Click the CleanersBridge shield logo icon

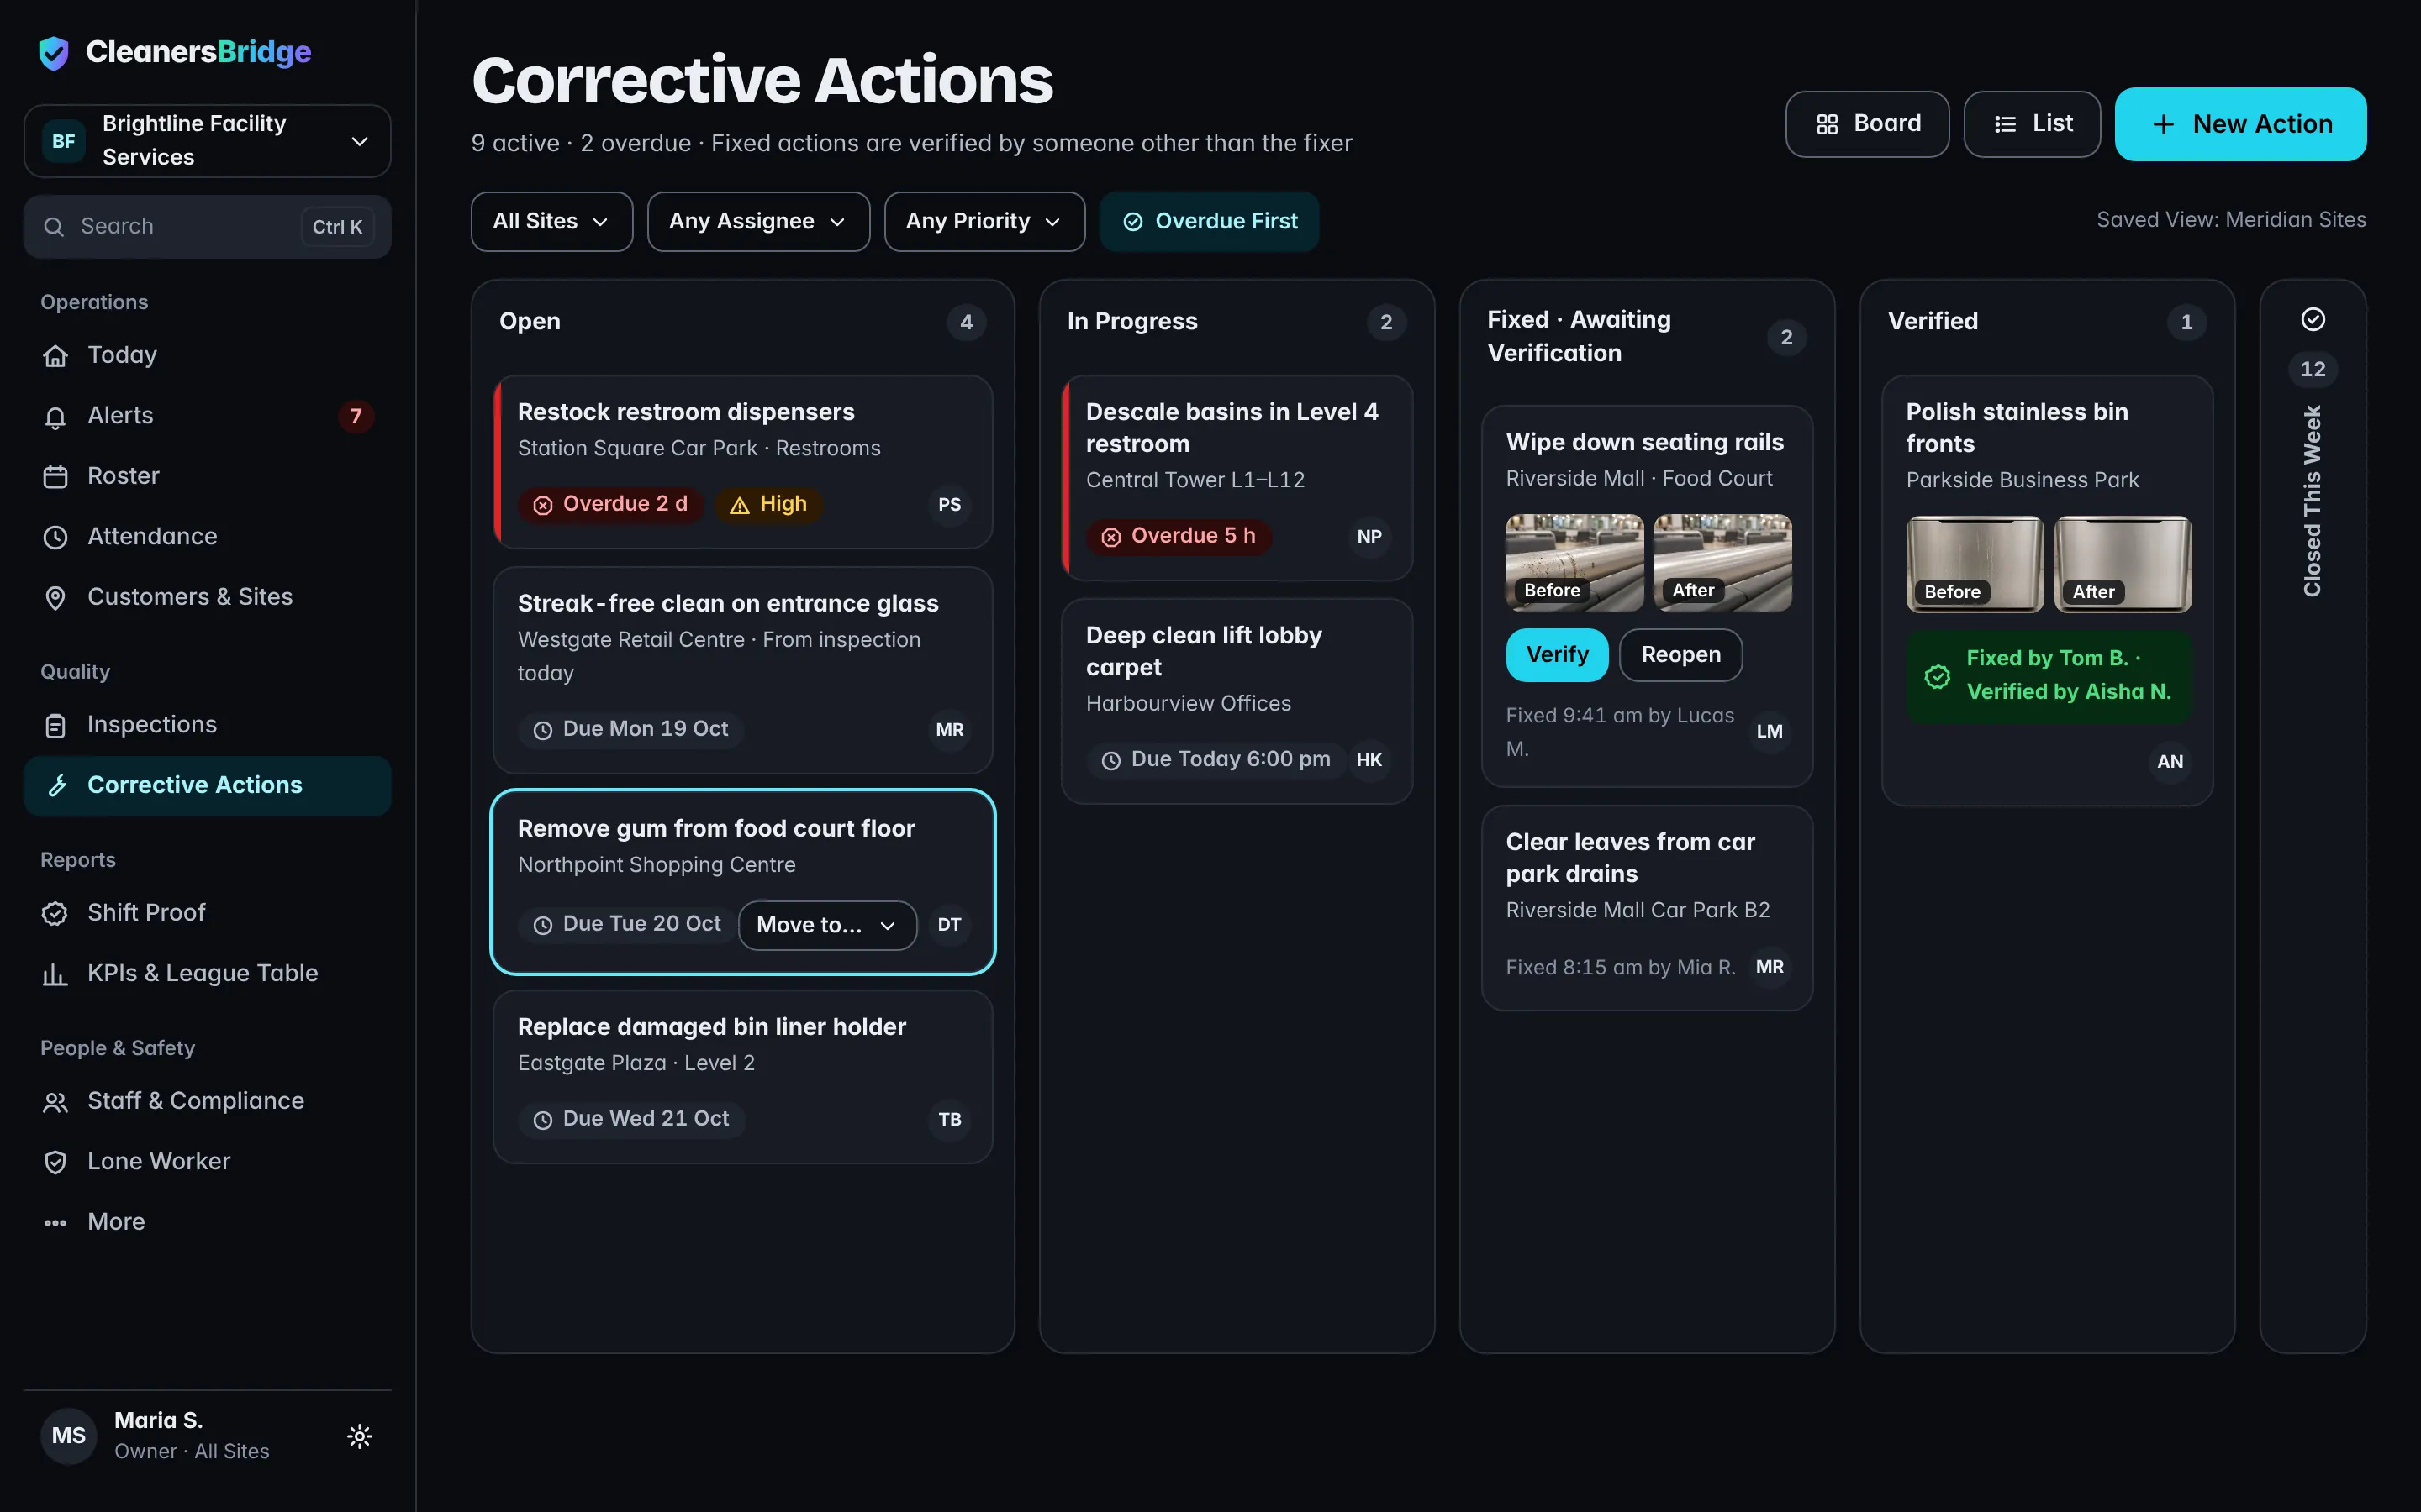pos(53,52)
